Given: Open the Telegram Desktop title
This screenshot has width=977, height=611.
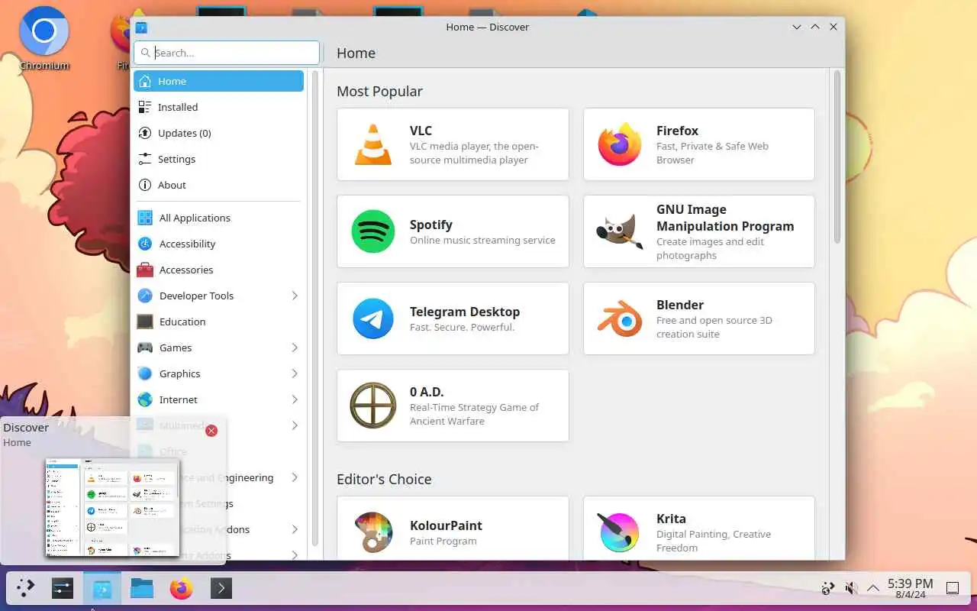Looking at the screenshot, I should 465,312.
